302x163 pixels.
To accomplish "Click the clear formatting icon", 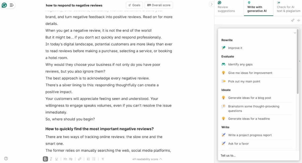I will coord(103,159).
